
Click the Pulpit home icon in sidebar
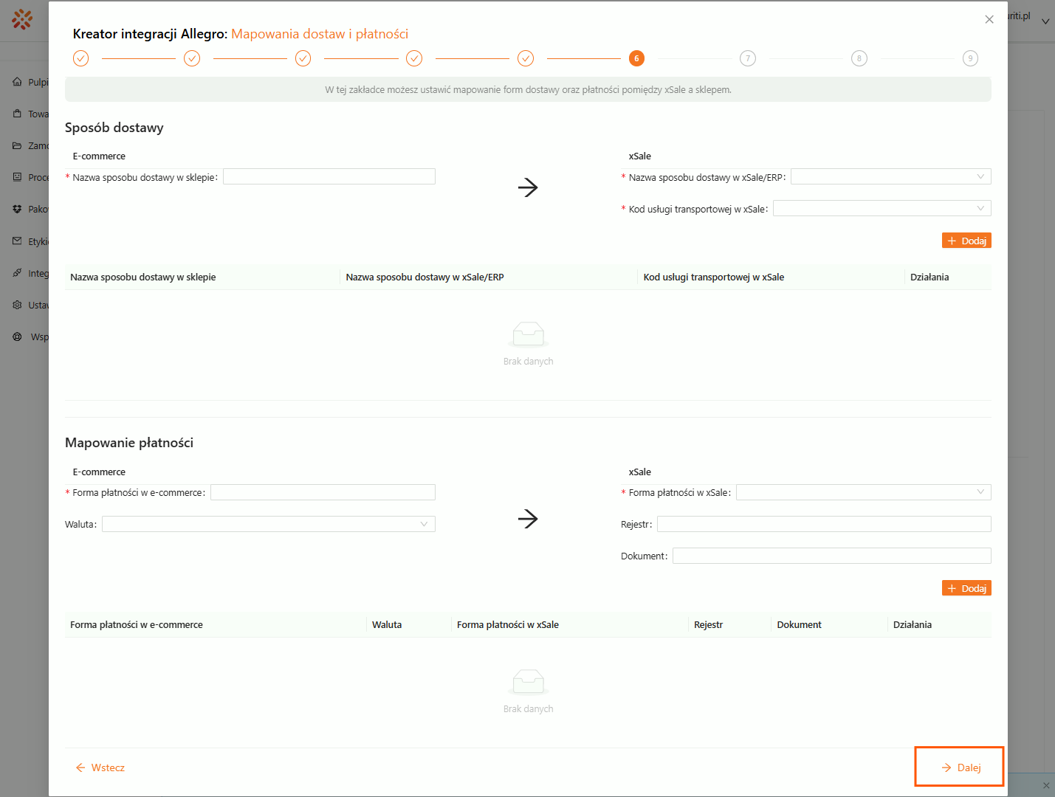(17, 82)
